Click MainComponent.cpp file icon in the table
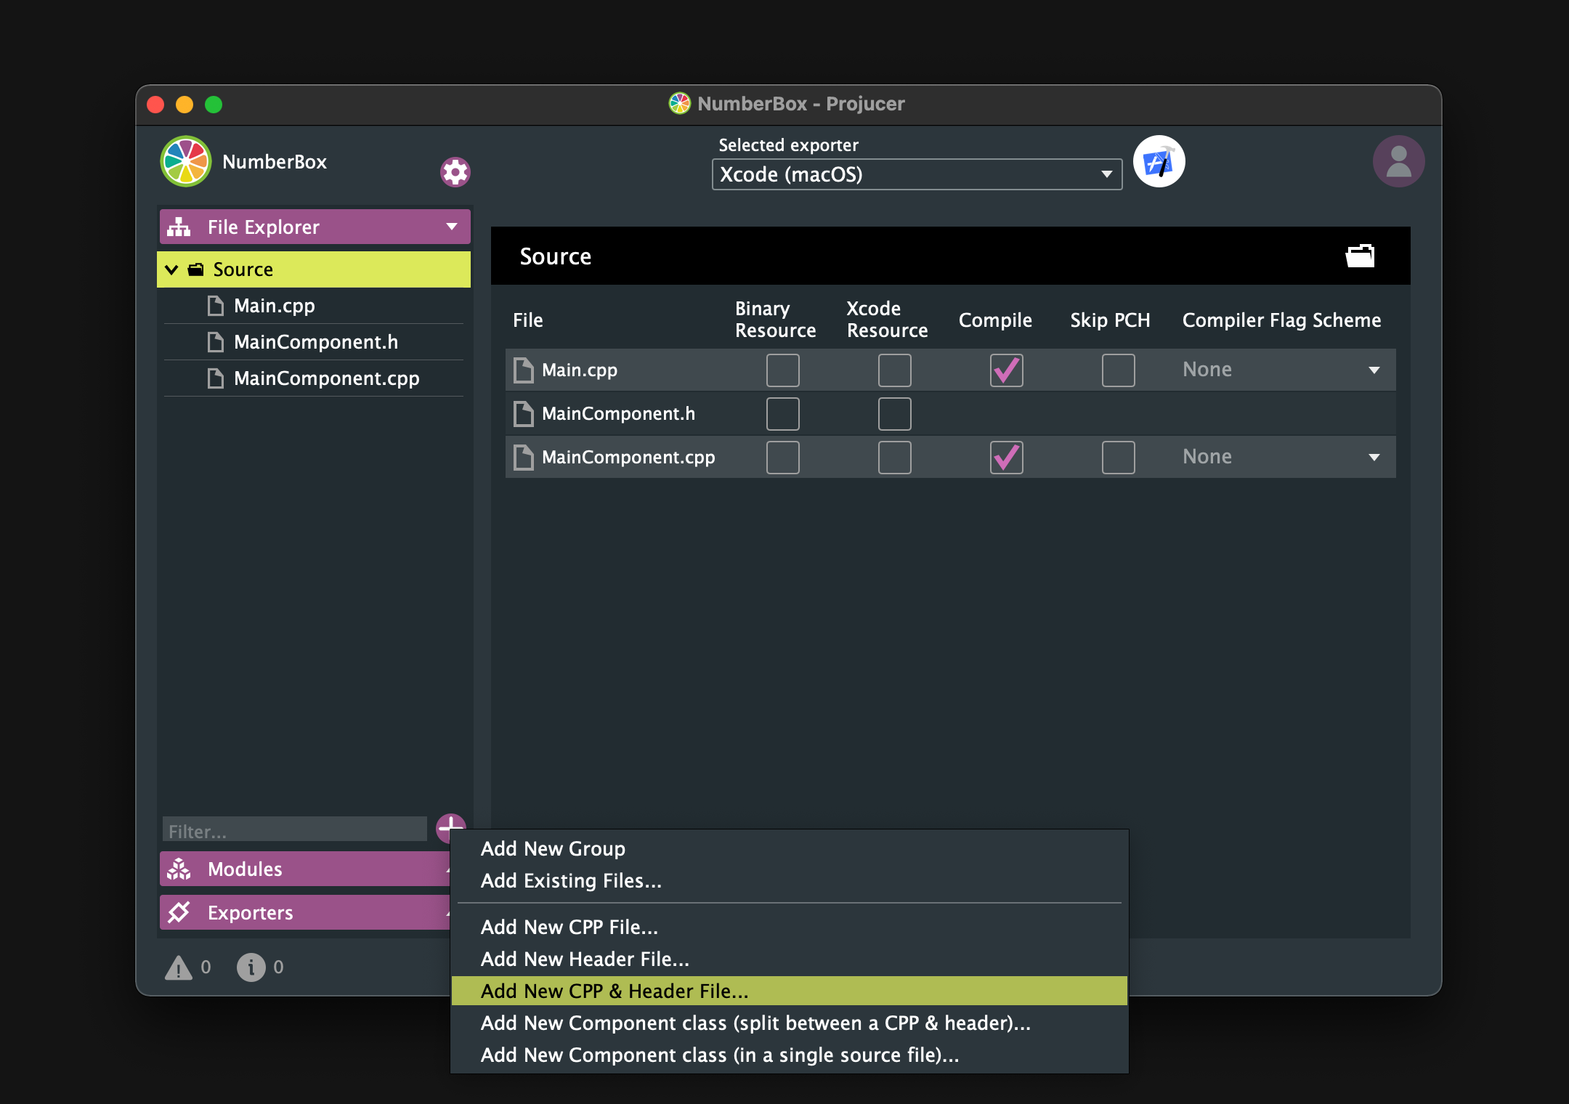This screenshot has width=1569, height=1104. 524,458
